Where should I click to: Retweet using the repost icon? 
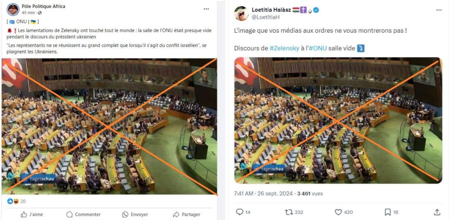289,212
